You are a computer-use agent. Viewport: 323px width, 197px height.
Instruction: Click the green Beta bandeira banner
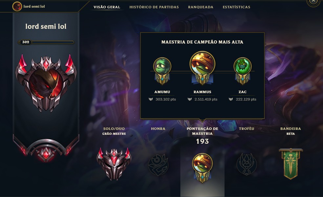[x=291, y=164]
